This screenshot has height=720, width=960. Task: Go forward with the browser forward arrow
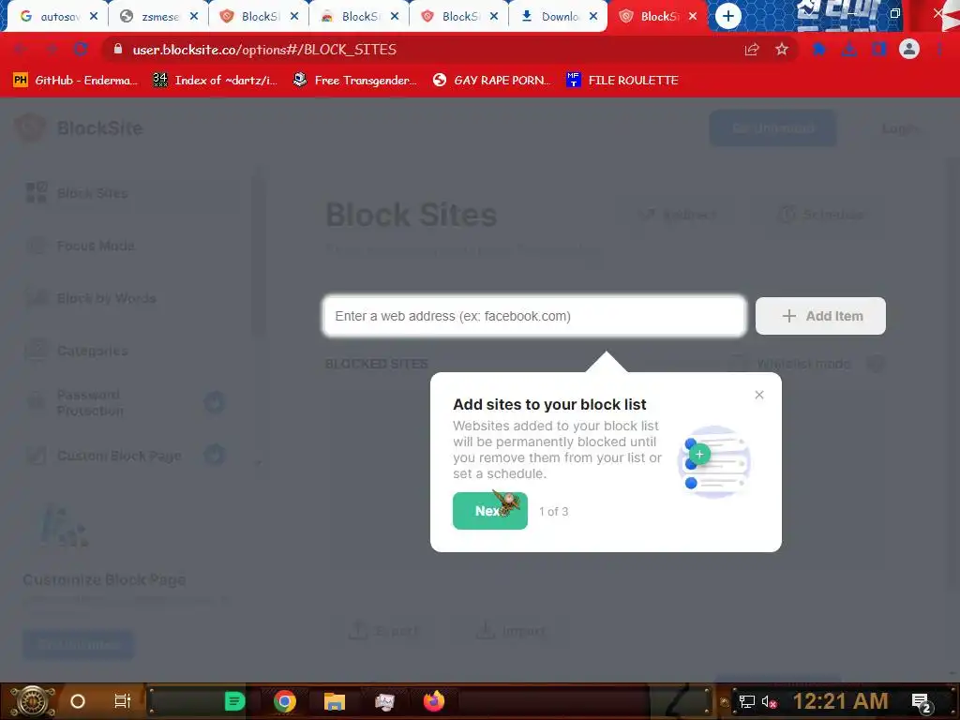51,49
